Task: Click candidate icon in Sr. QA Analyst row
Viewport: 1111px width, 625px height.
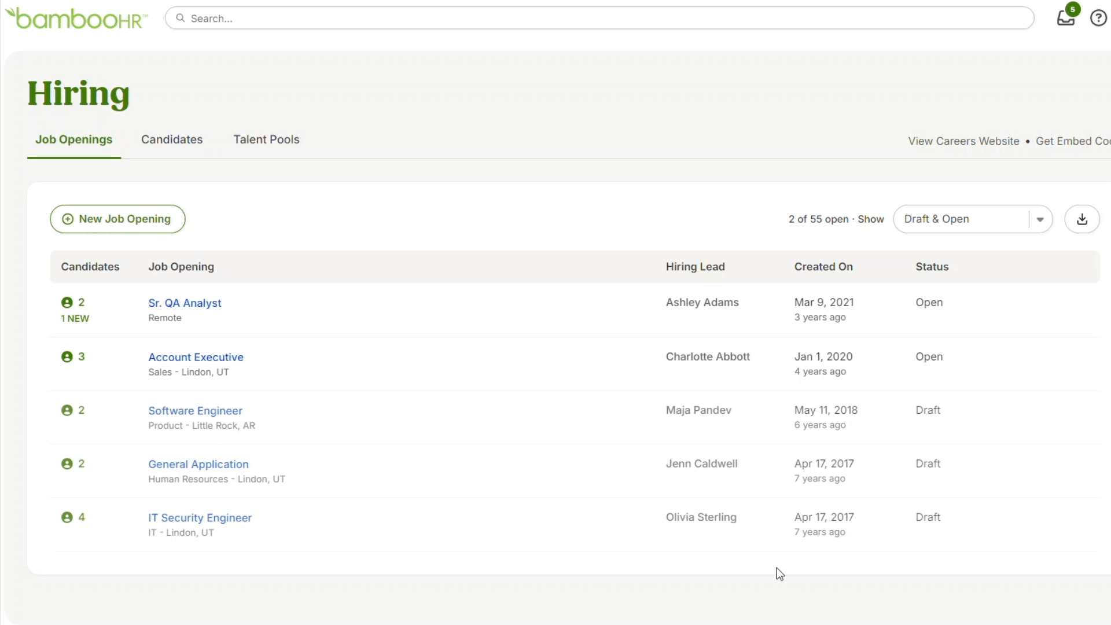Action: [x=67, y=303]
